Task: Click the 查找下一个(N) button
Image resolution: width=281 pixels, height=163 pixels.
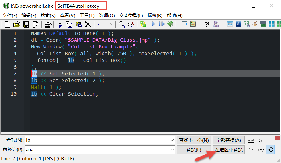Action: (194, 140)
